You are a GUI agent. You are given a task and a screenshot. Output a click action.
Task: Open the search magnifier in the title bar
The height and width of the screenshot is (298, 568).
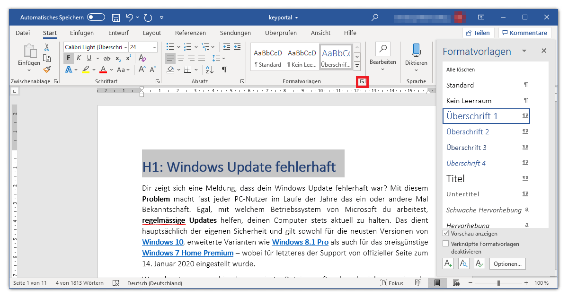tap(375, 18)
